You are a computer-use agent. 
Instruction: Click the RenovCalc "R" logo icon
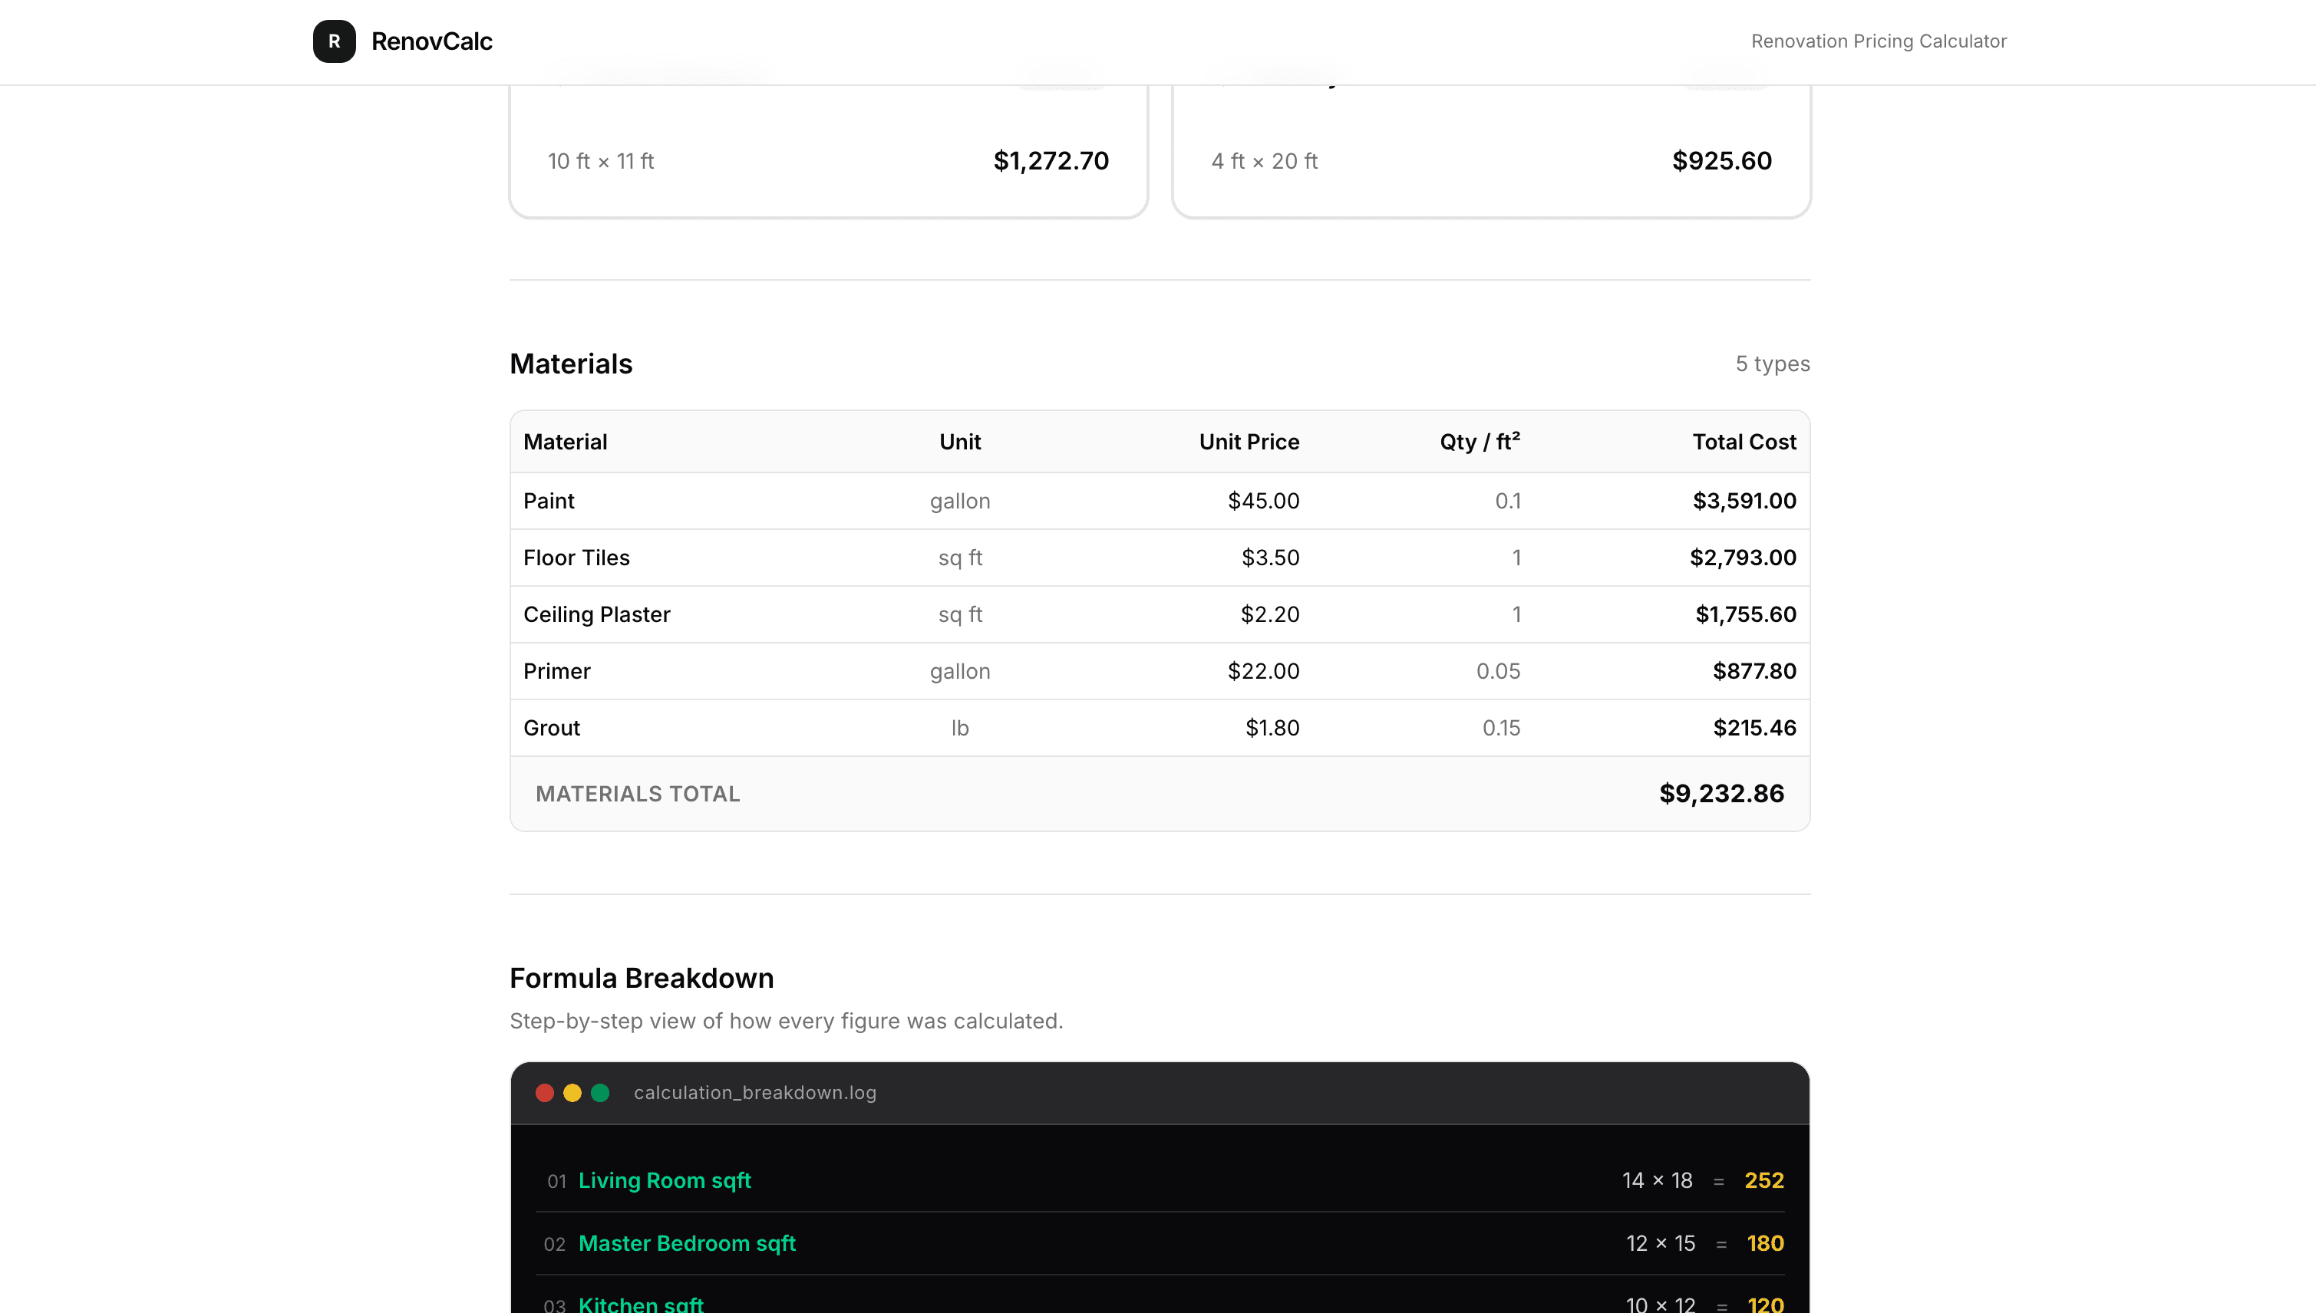[x=334, y=41]
